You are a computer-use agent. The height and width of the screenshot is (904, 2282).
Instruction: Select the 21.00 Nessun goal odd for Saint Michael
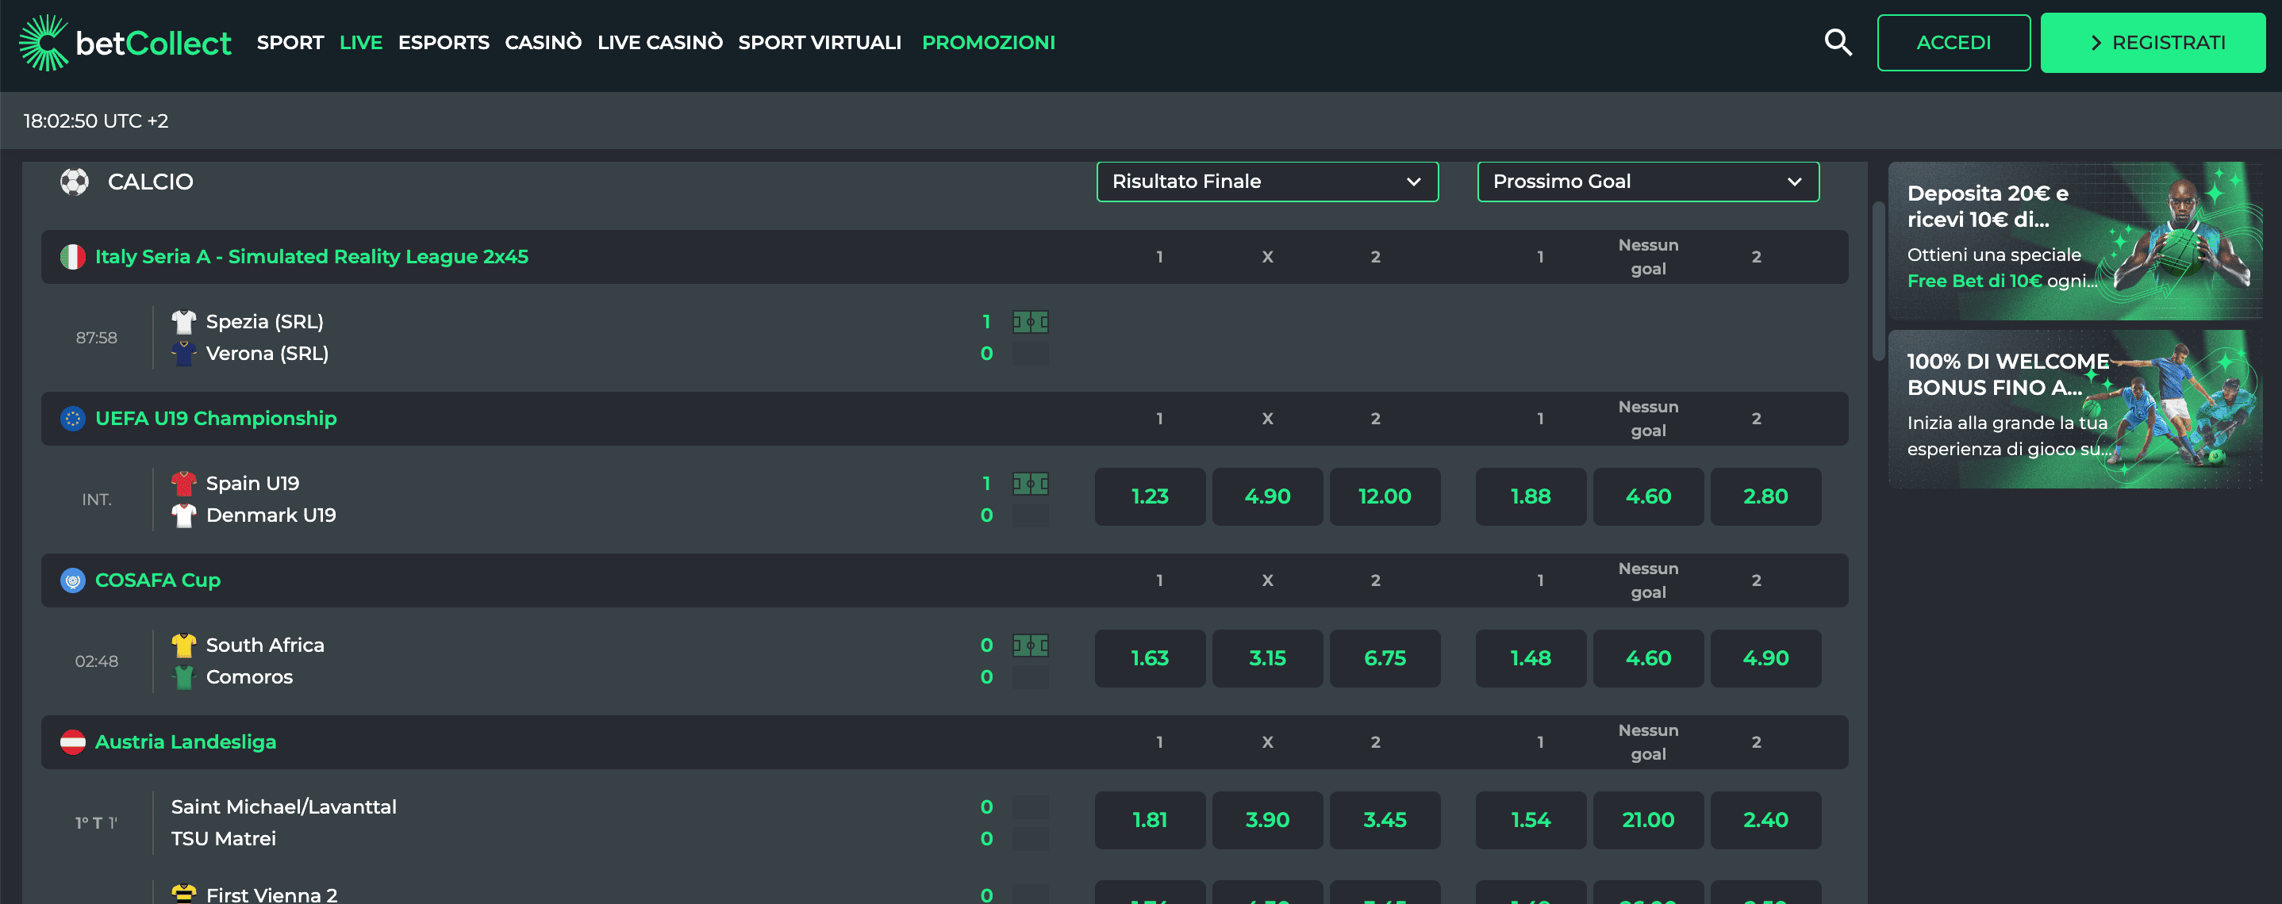click(1648, 820)
